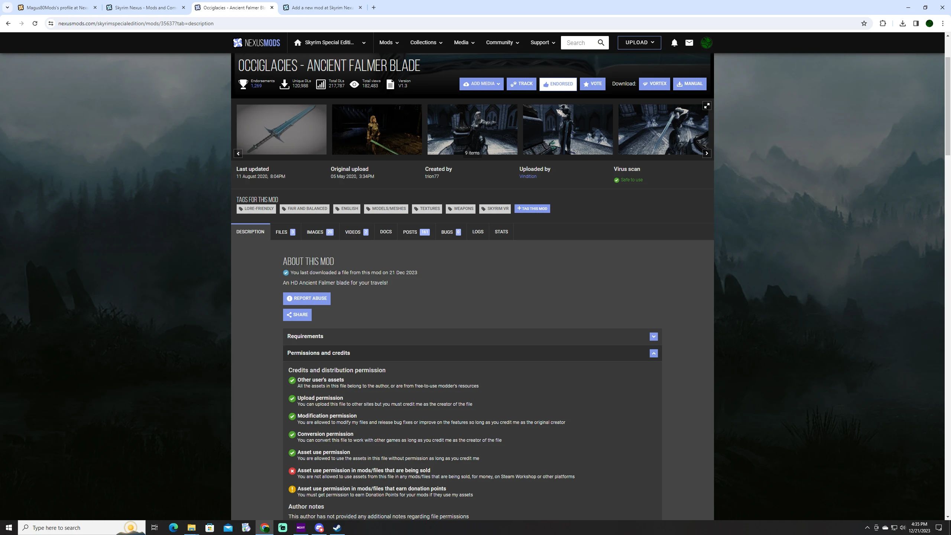This screenshot has width=951, height=535.
Task: Open Microsoft Store from the taskbar
Action: (210, 528)
